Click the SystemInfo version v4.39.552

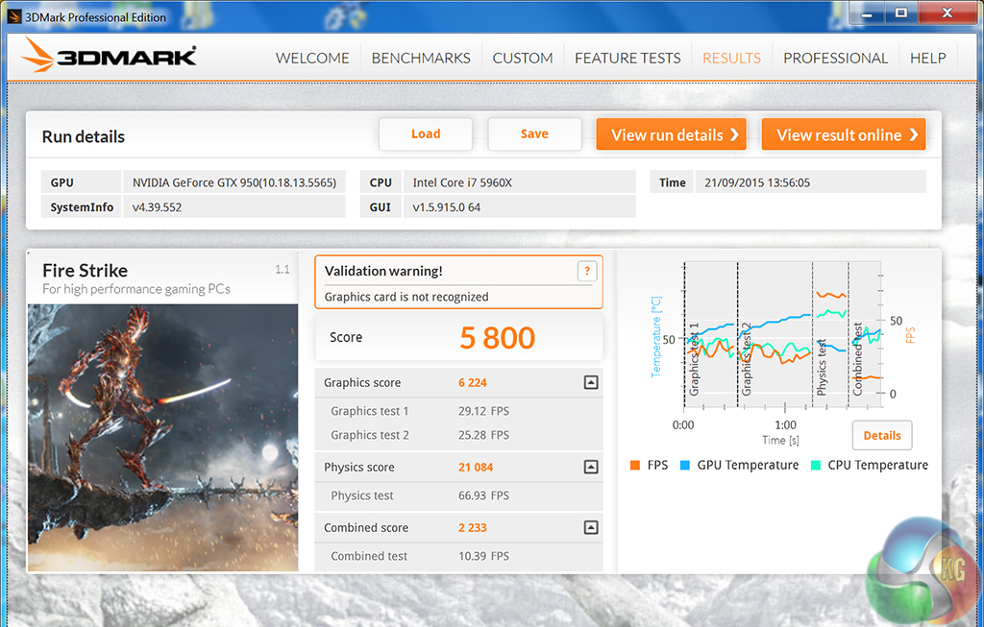pyautogui.click(x=234, y=206)
